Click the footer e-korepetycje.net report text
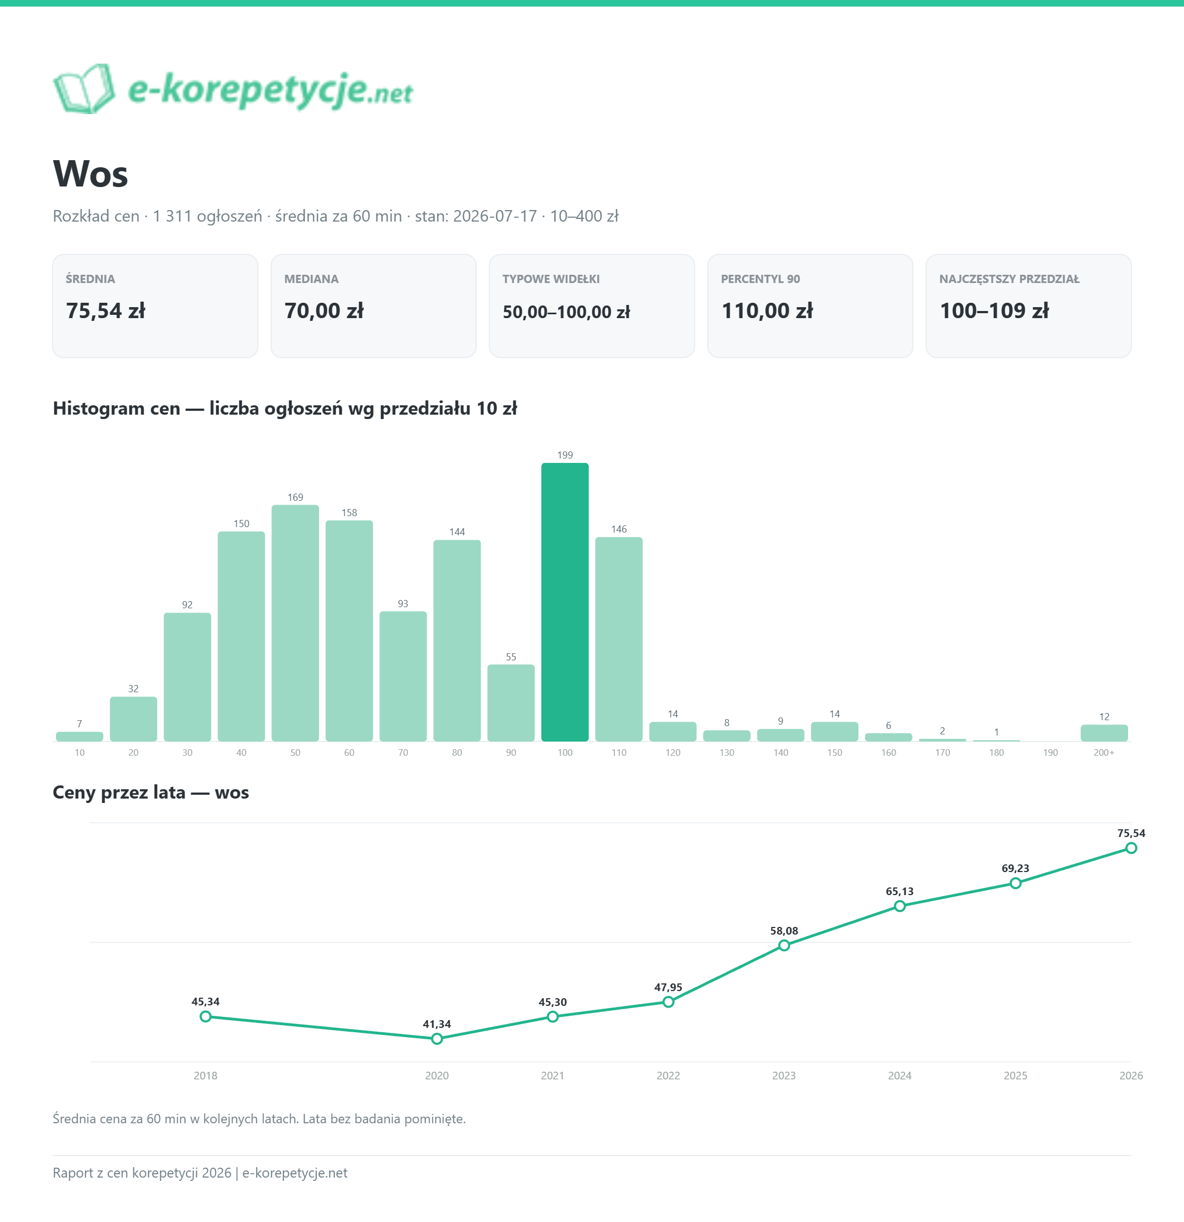 tap(200, 1173)
